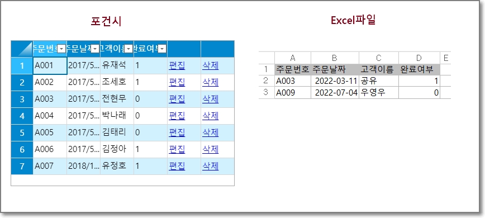Select row header 2 in the grid

point(22,82)
